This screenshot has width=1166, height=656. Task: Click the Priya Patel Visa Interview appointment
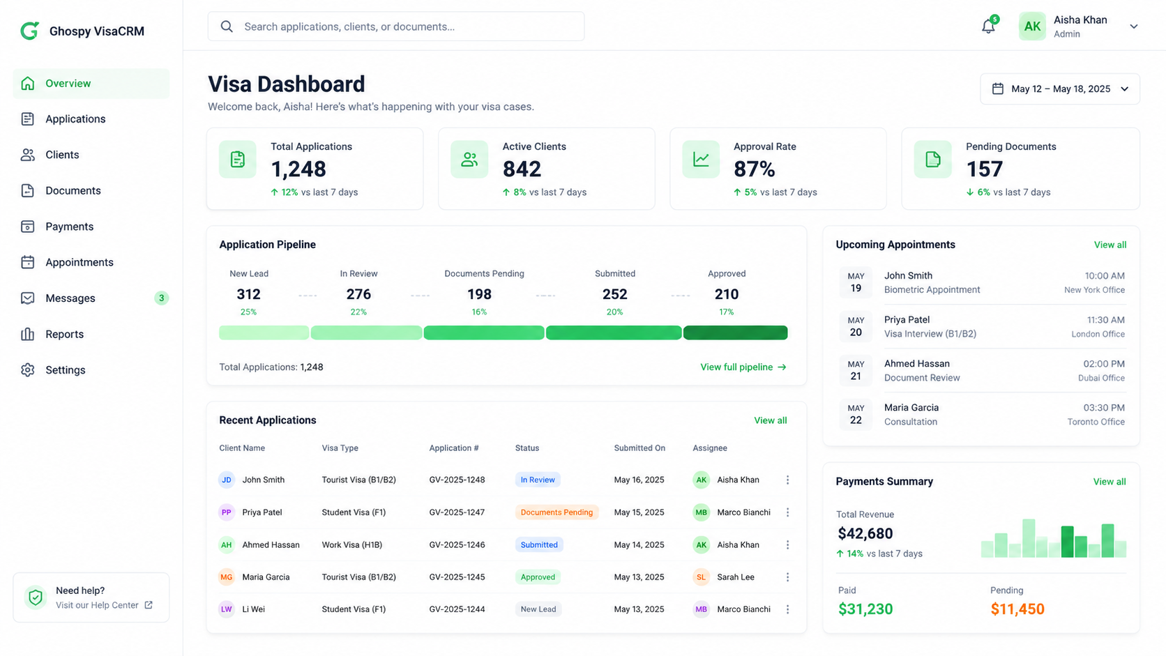982,326
